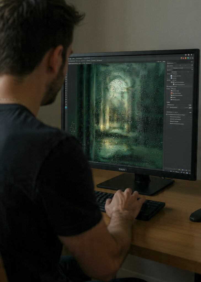Click the new-layer icon at panel bottom
The image size is (201, 282).
(x=186, y=173)
